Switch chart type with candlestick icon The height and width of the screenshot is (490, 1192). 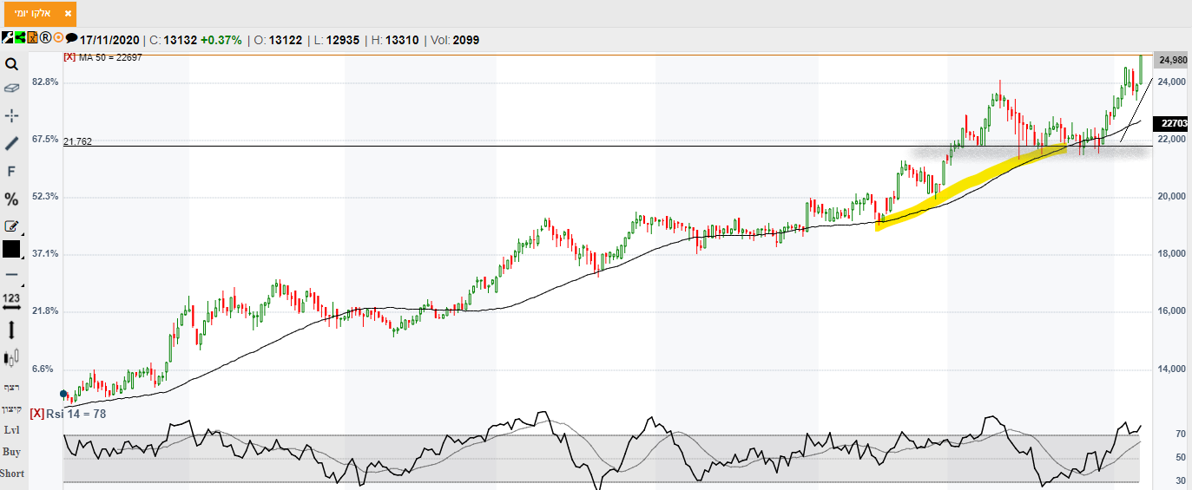tap(11, 357)
